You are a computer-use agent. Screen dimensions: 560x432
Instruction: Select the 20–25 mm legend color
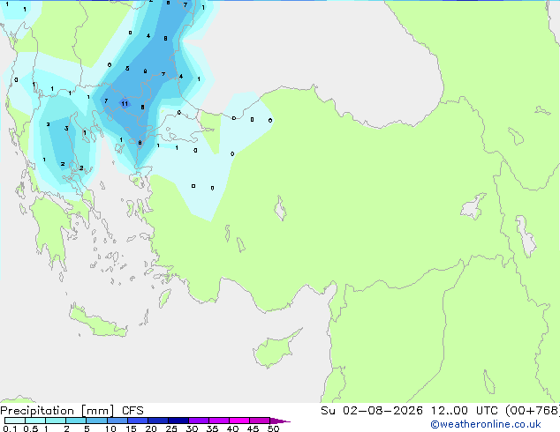[x=158, y=421]
